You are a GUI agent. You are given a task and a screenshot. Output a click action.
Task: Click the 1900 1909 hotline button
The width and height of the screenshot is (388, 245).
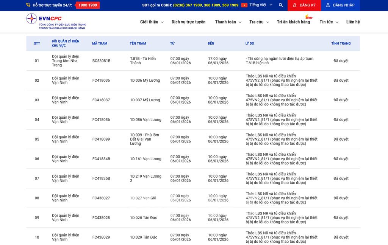[x=88, y=5]
